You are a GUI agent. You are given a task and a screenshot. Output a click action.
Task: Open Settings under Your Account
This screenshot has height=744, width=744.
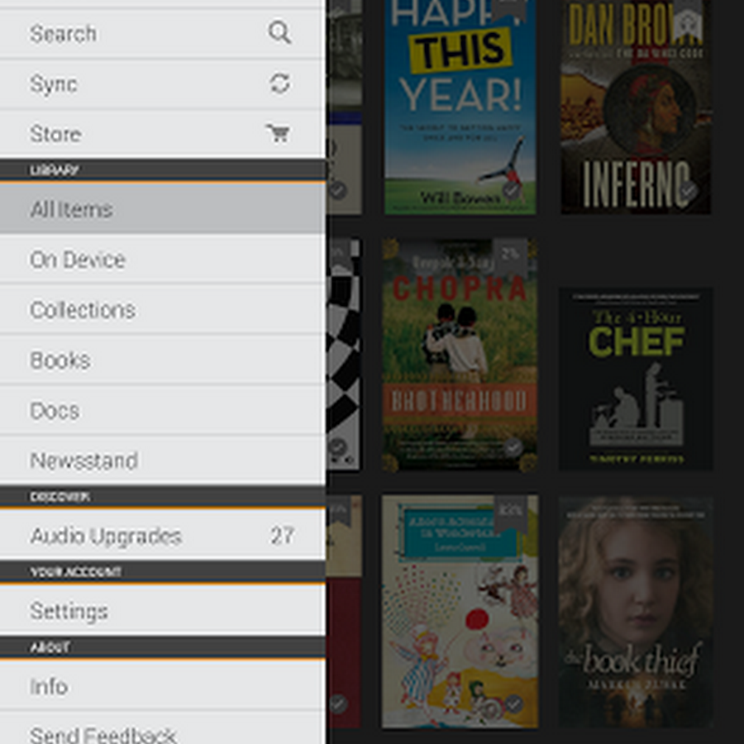[163, 611]
